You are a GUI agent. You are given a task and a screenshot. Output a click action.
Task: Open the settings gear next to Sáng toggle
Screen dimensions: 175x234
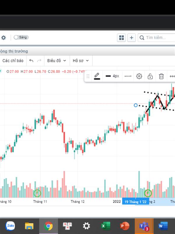click(3, 38)
